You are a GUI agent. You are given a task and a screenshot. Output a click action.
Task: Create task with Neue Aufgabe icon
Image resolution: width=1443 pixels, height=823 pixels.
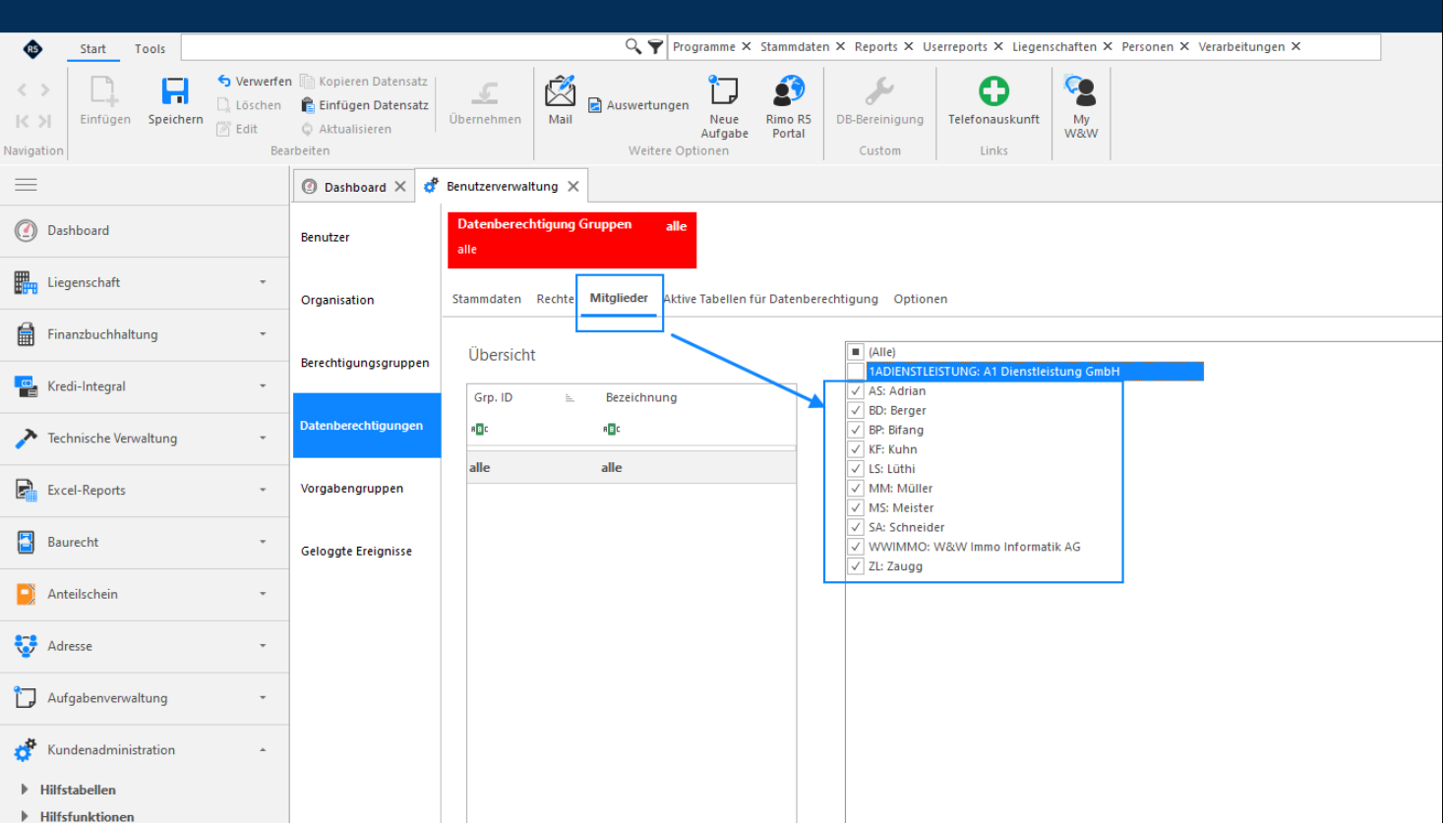coord(724,90)
